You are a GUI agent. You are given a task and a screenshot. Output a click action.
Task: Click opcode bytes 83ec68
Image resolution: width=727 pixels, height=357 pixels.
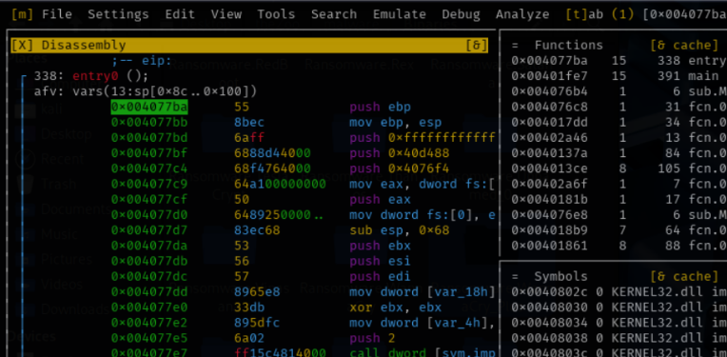(x=257, y=230)
